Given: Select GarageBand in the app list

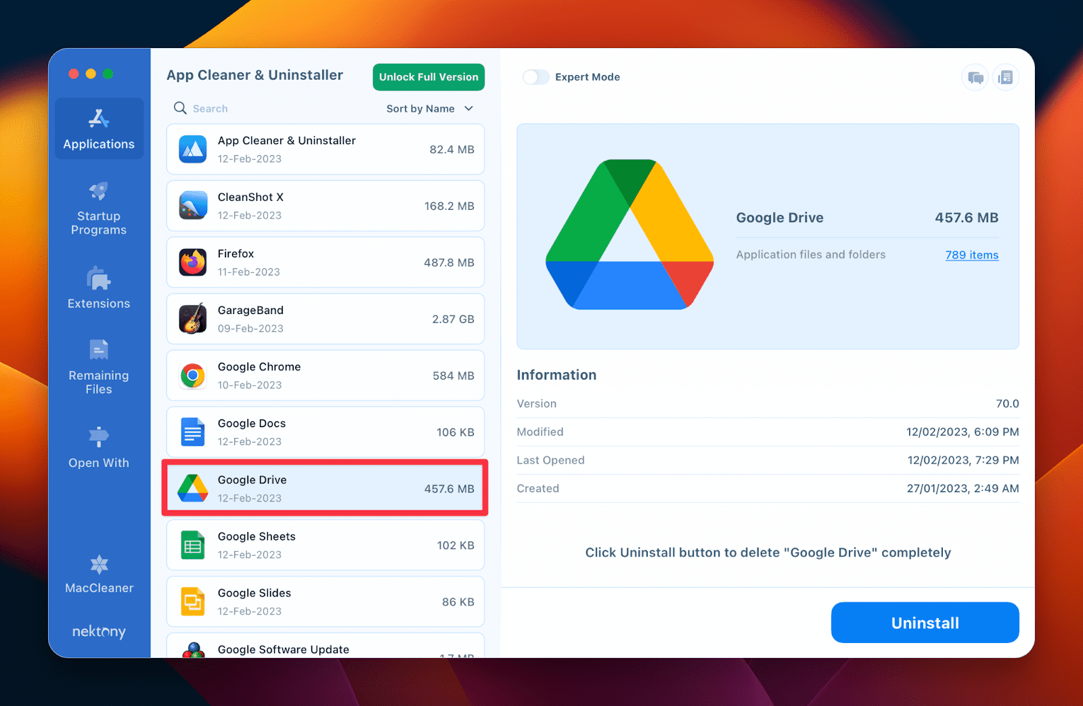Looking at the screenshot, I should click(325, 319).
